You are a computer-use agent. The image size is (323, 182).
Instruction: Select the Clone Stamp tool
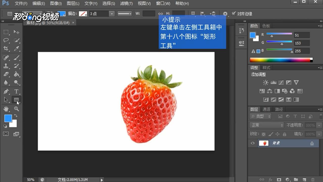6,66
